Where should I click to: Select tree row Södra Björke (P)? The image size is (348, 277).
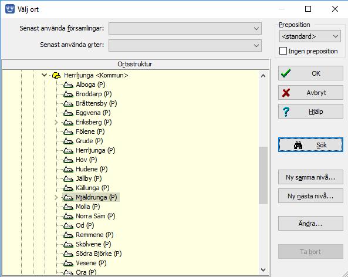click(x=99, y=254)
